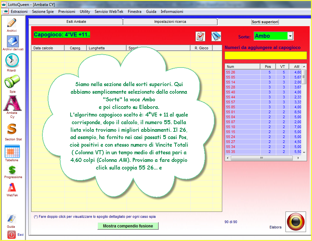Open the Guida menu in the menu bar
The height and width of the screenshot is (241, 312).
click(151, 12)
